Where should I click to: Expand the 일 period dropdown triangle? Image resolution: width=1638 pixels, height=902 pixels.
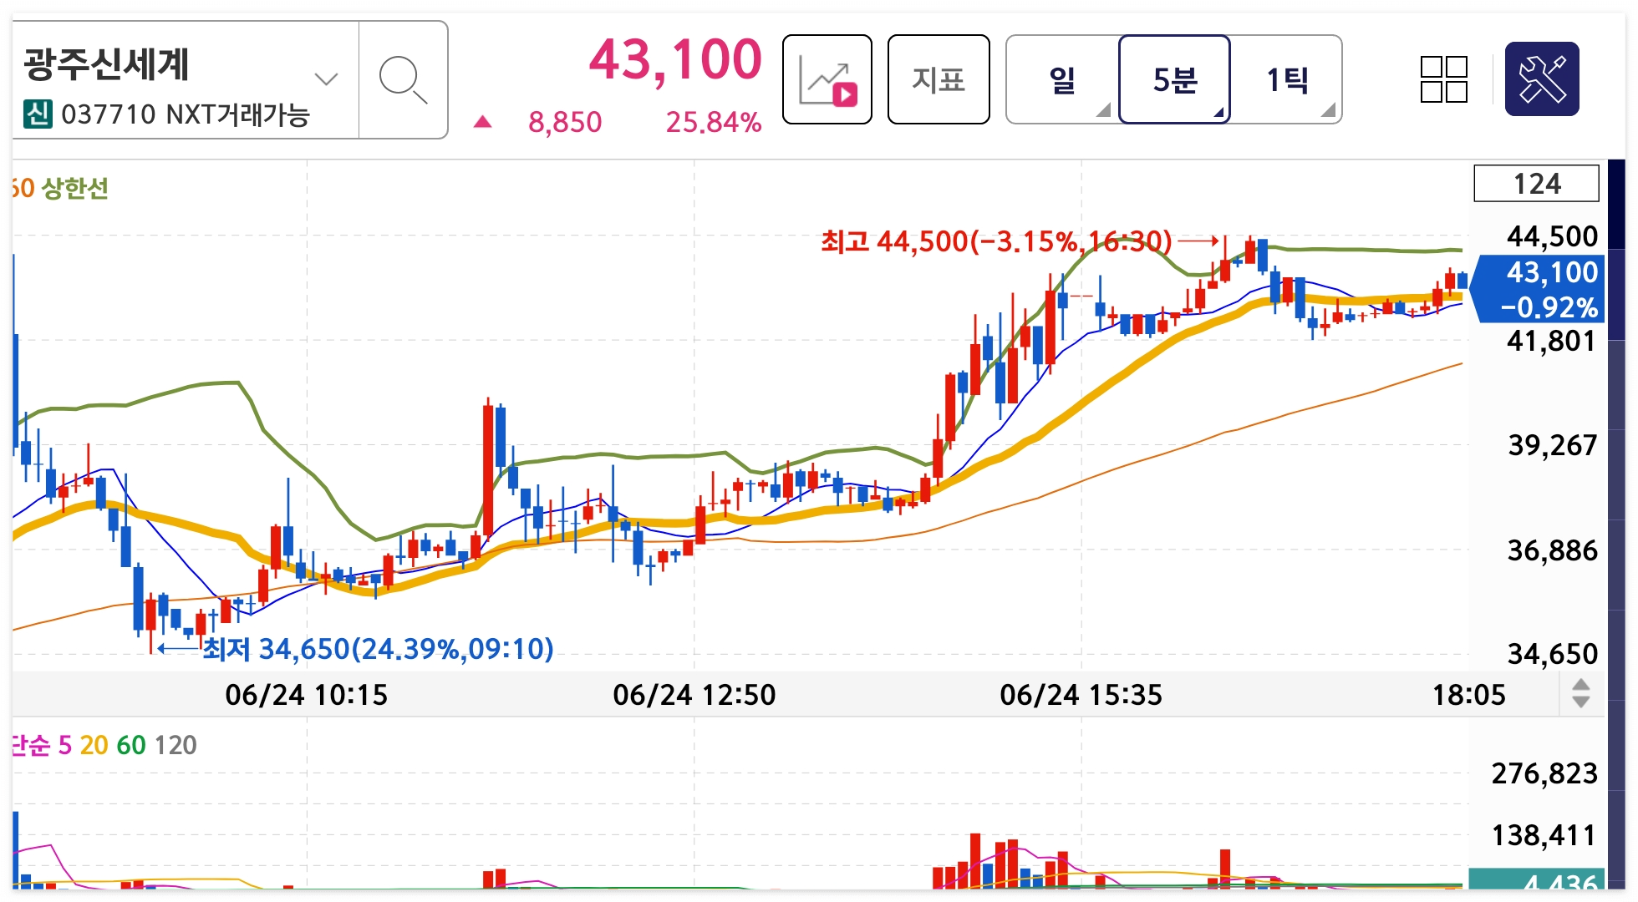pyautogui.click(x=1103, y=110)
